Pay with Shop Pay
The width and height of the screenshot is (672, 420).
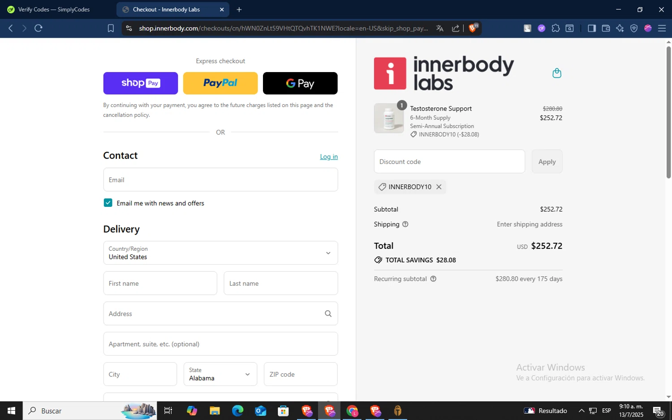point(141,83)
